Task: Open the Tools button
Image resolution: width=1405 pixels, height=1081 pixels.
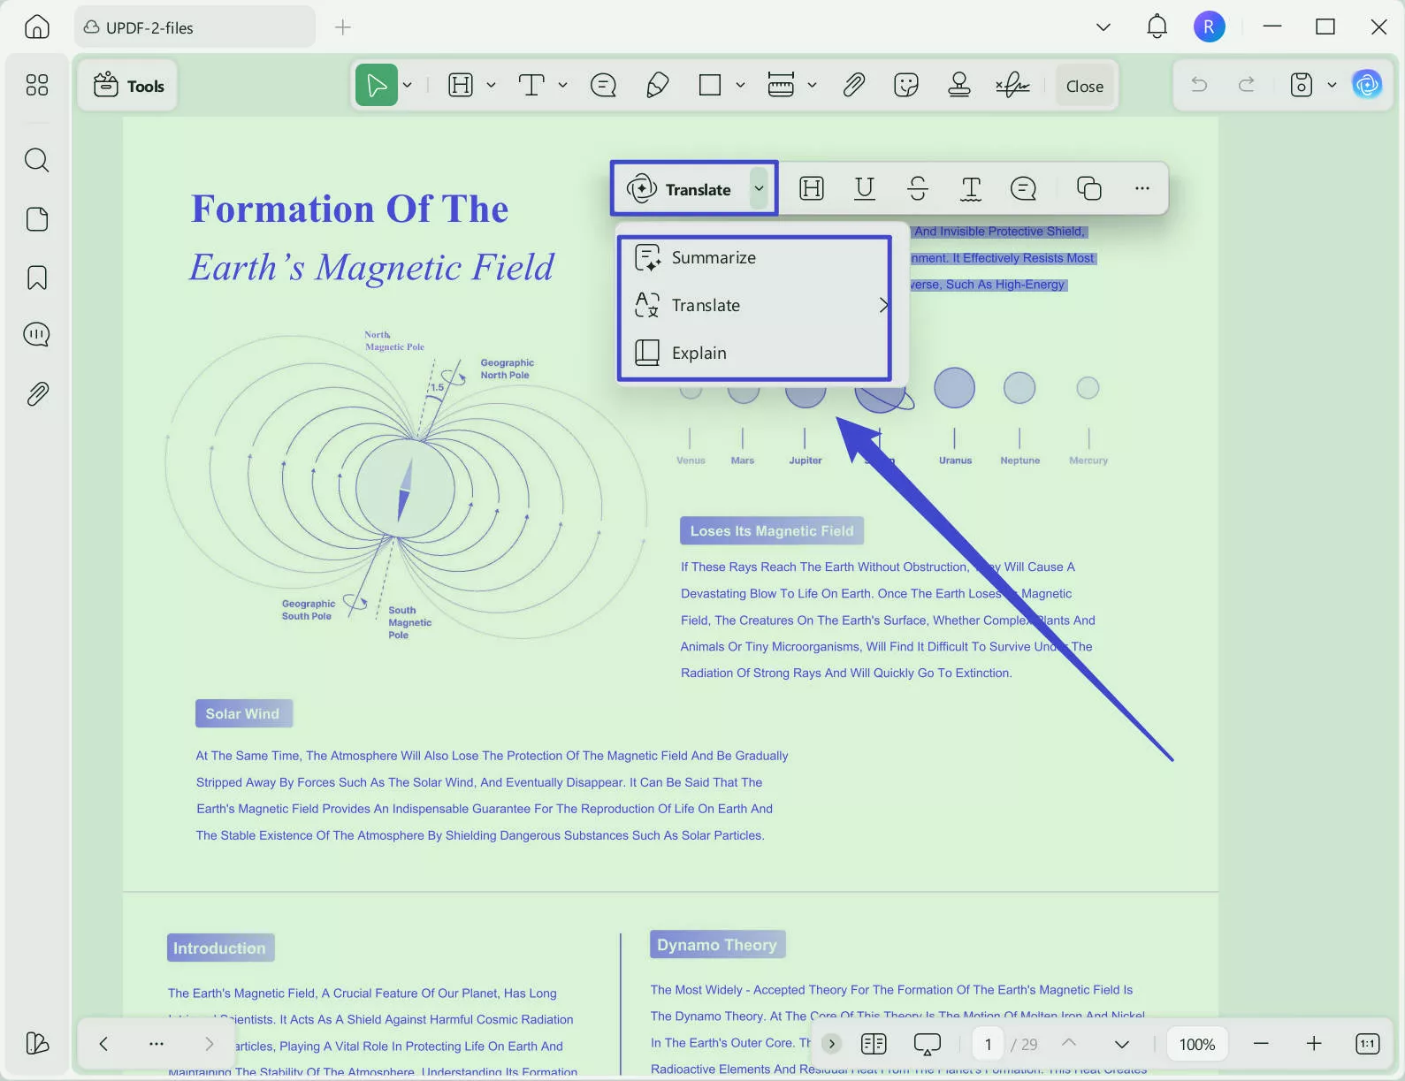Action: tap(129, 86)
